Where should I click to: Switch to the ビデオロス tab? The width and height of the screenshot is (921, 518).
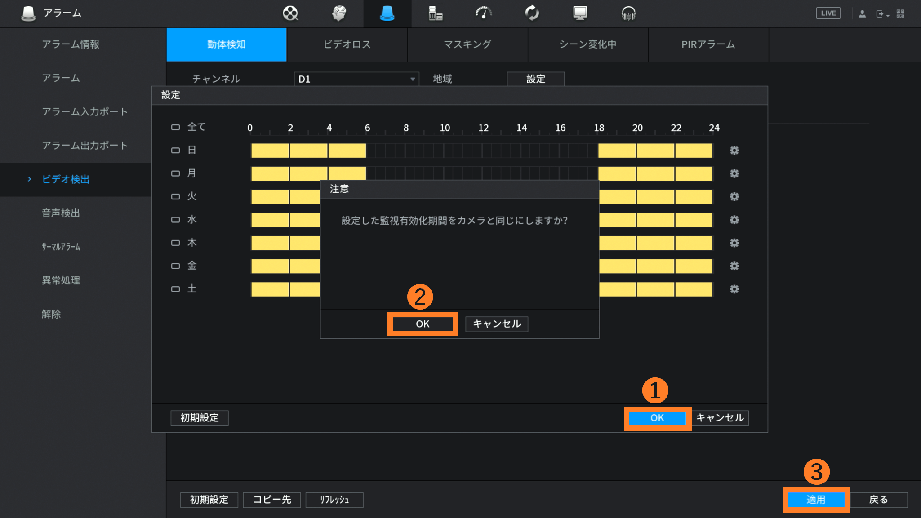tap(347, 44)
